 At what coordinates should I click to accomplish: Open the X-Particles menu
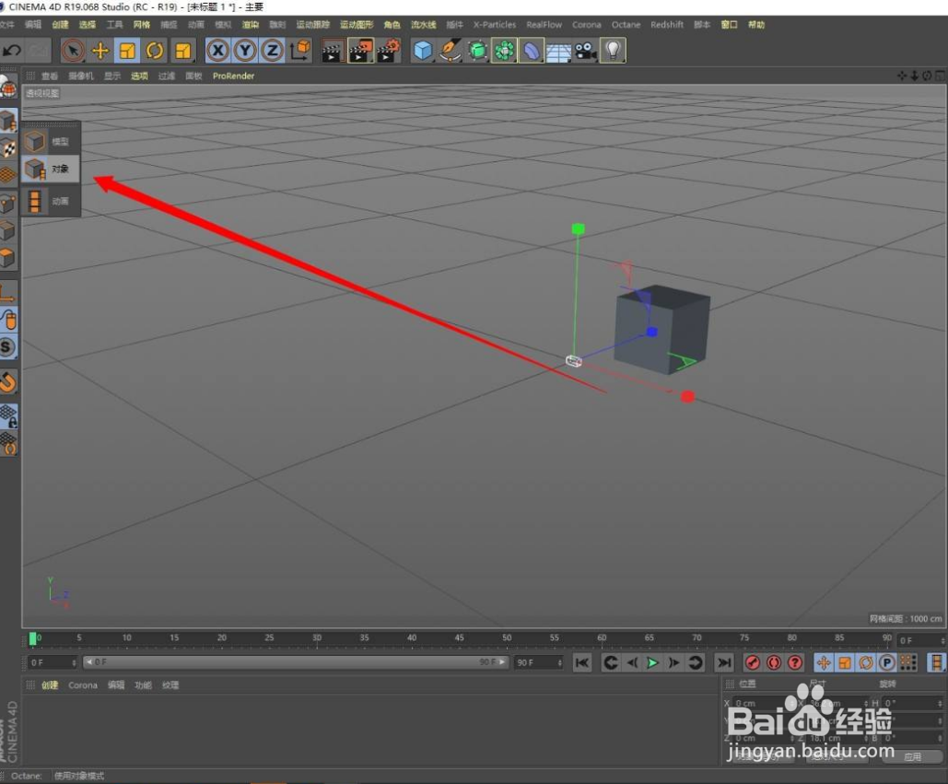495,25
